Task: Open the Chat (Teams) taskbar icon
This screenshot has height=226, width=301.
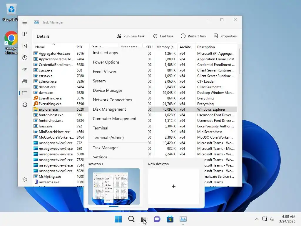Action: tap(157, 219)
